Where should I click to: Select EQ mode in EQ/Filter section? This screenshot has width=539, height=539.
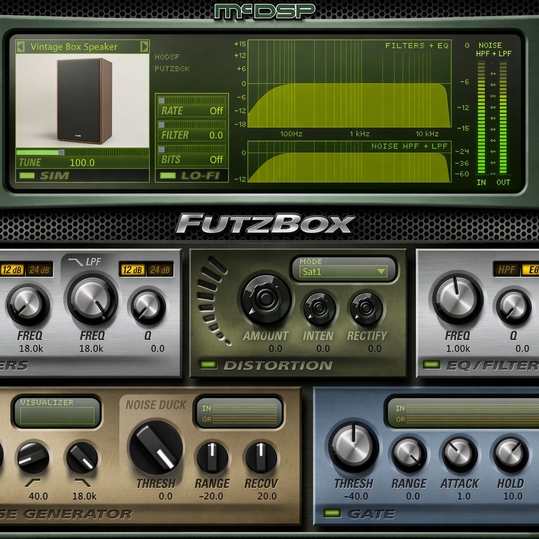coord(530,270)
